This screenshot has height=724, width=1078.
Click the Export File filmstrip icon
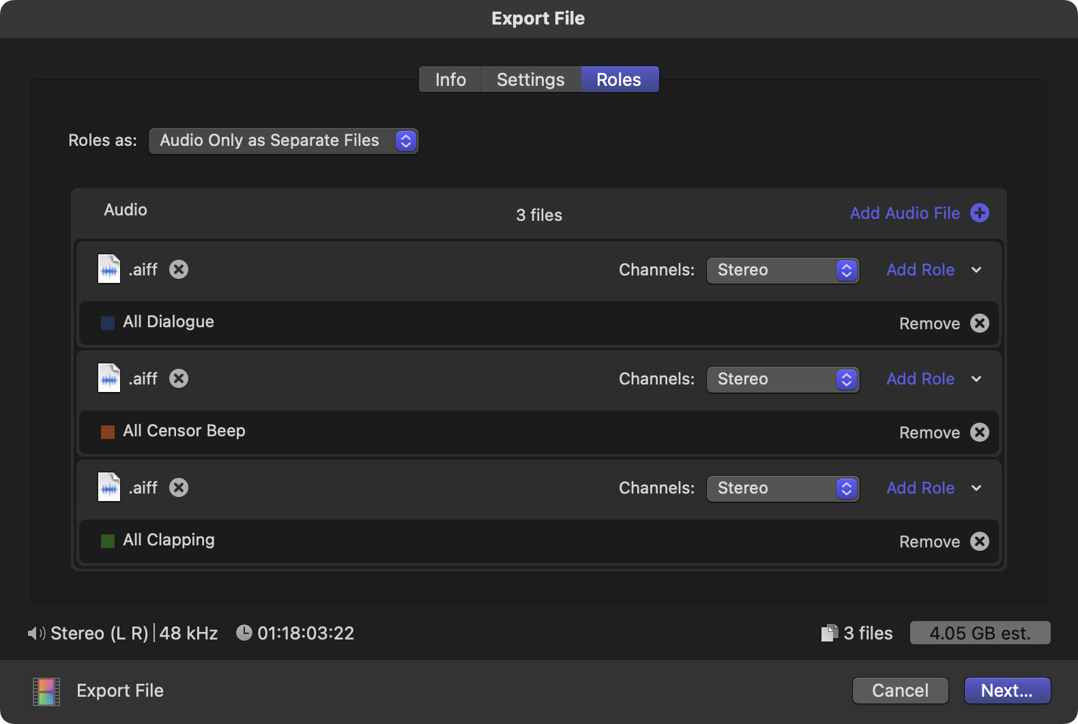pyautogui.click(x=46, y=691)
